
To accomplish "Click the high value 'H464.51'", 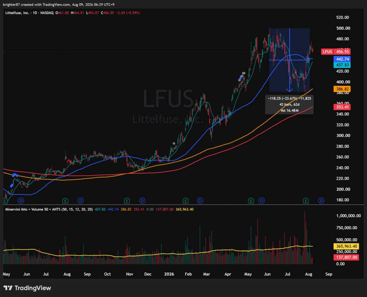I will (77, 13).
